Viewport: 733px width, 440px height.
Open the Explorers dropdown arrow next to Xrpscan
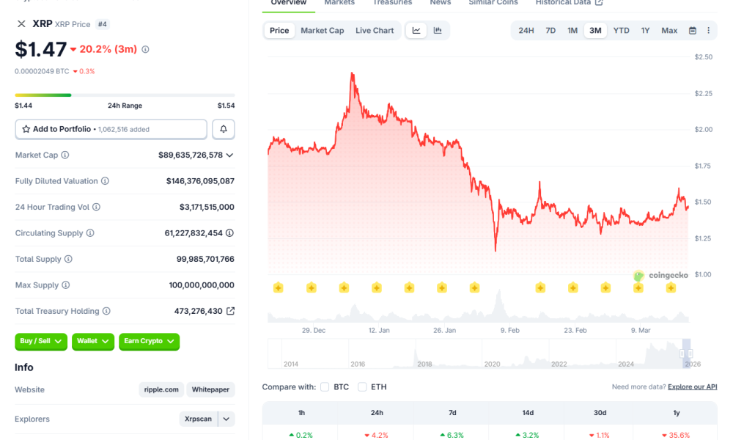tap(226, 419)
